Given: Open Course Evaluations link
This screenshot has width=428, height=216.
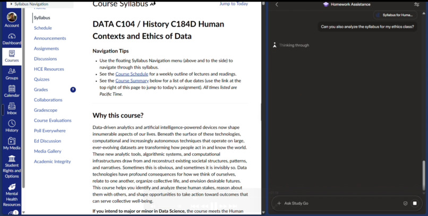Looking at the screenshot, I should 53,120.
